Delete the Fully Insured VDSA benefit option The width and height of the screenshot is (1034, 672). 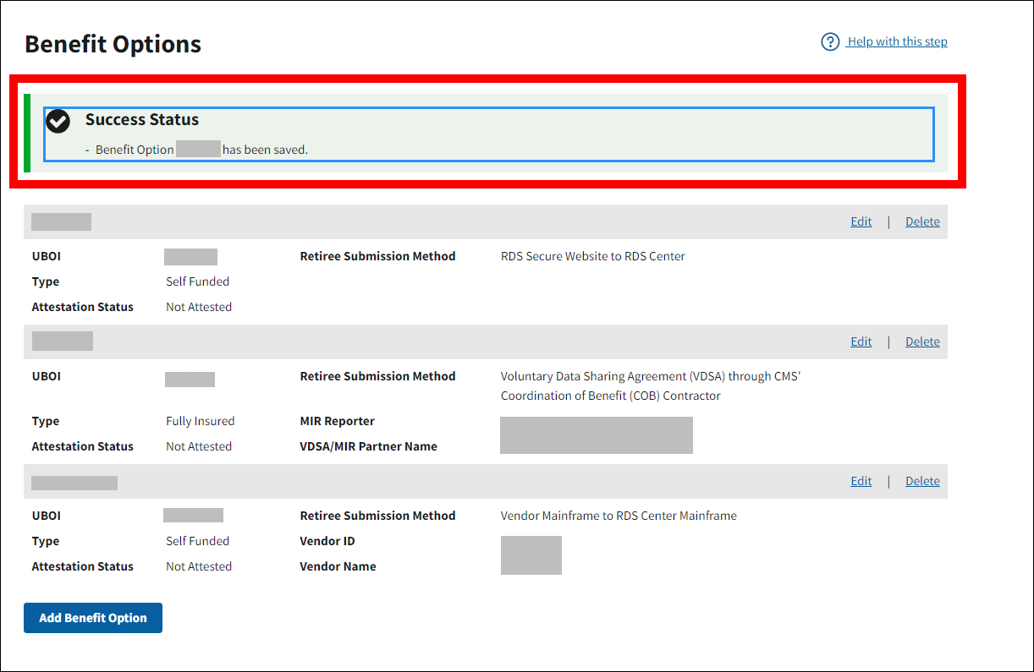click(x=922, y=341)
